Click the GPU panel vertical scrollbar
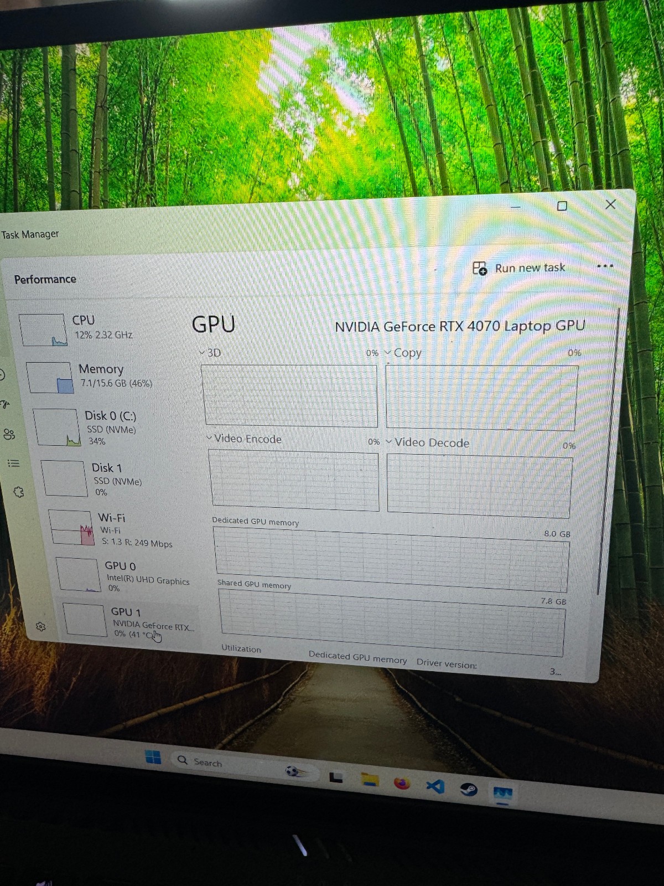Viewport: 664px width, 886px height. (609, 451)
